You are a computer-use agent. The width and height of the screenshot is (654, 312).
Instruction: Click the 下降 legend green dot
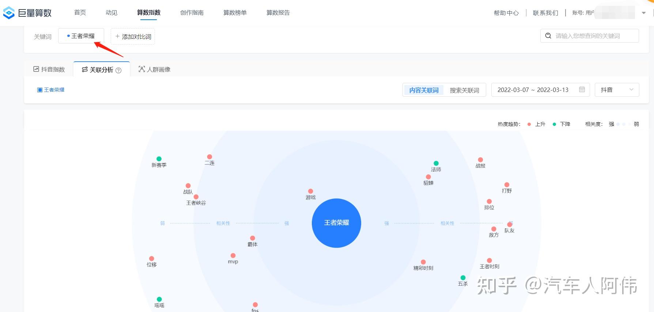click(x=554, y=124)
